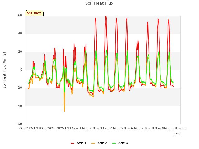Click the highest red peak near Nov 4
Viewport: 199px width, 149px height.
tap(106, 16)
